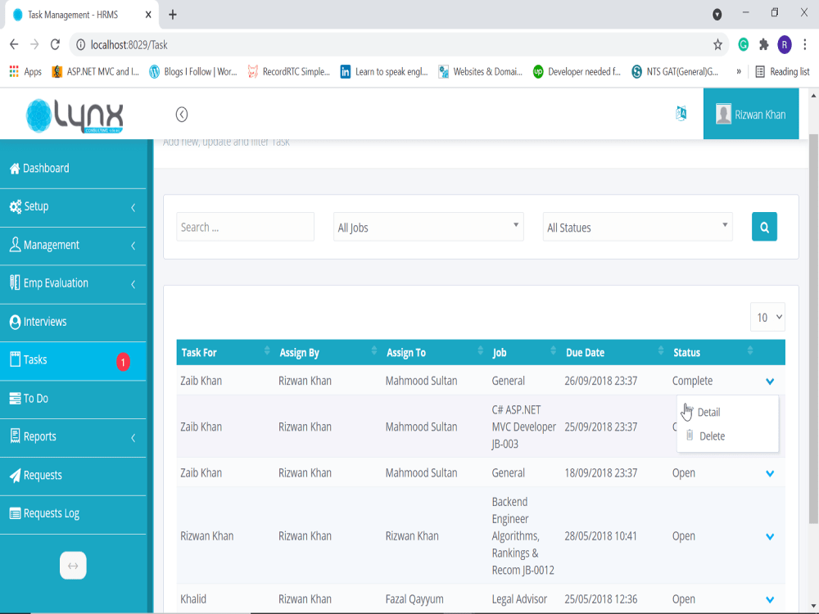Screen dimensions: 819x614
Task: Click Home icon beside Dashboard
Action: pyautogui.click(x=15, y=169)
